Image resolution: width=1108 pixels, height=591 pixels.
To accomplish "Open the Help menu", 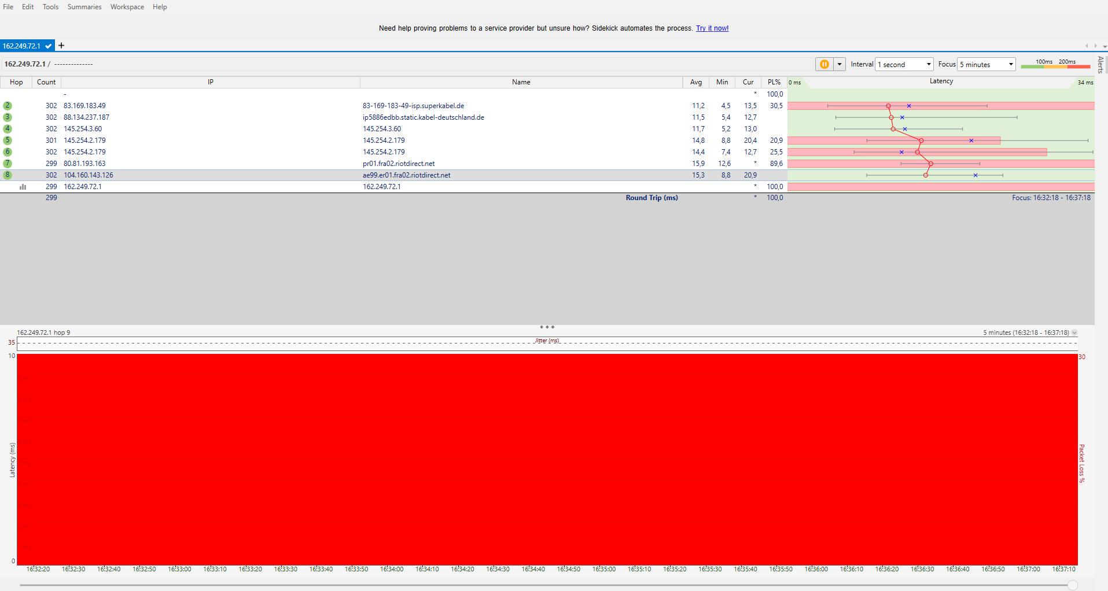I will pos(160,7).
